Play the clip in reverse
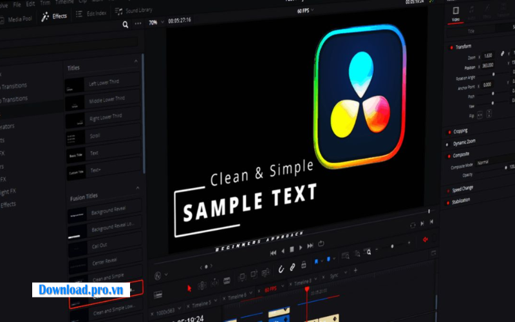The image size is (515, 322). click(x=283, y=251)
